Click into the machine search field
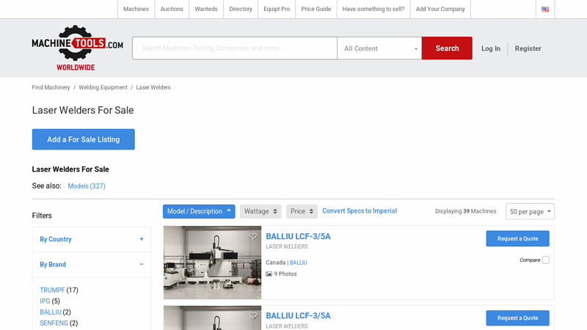This screenshot has width=587, height=330. point(234,48)
